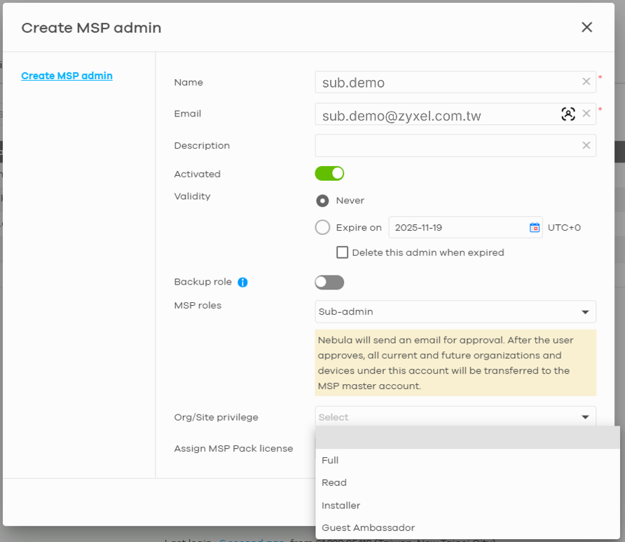
Task: Clear the Name field using its X icon
Action: click(x=586, y=81)
